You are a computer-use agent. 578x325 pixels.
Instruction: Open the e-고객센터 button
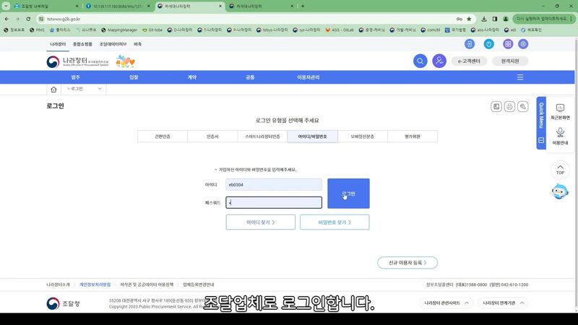pos(469,61)
